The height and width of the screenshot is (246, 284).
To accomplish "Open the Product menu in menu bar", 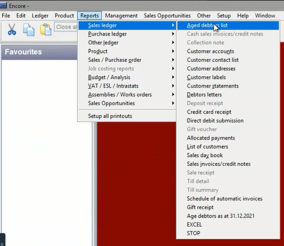I will click(x=64, y=15).
